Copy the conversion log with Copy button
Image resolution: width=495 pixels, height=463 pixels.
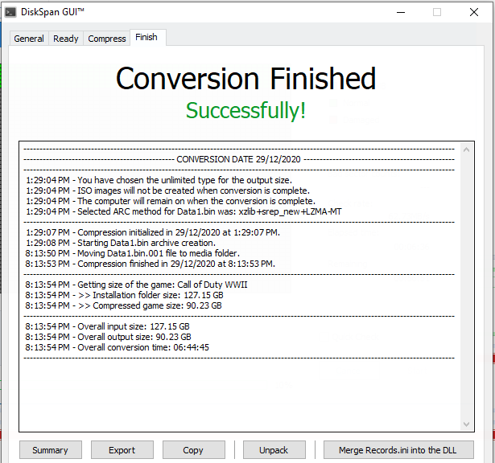193,450
